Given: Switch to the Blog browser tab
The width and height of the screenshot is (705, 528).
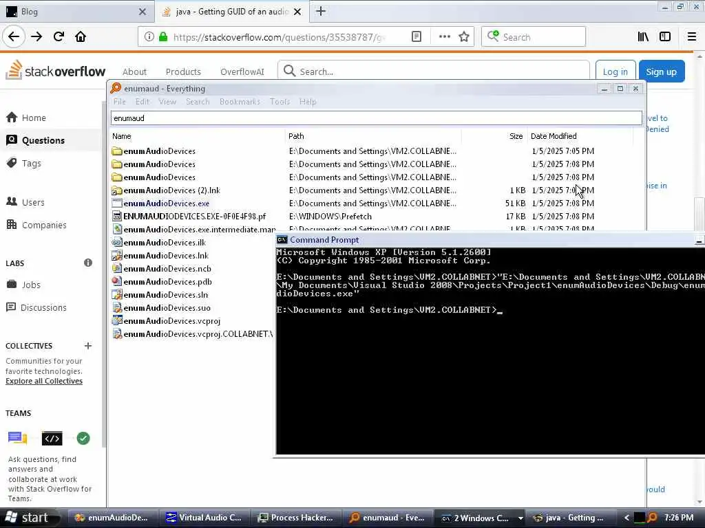Looking at the screenshot, I should coord(77,12).
